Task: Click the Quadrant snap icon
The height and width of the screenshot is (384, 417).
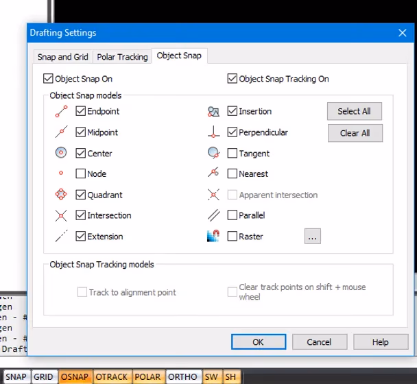Action: click(61, 194)
